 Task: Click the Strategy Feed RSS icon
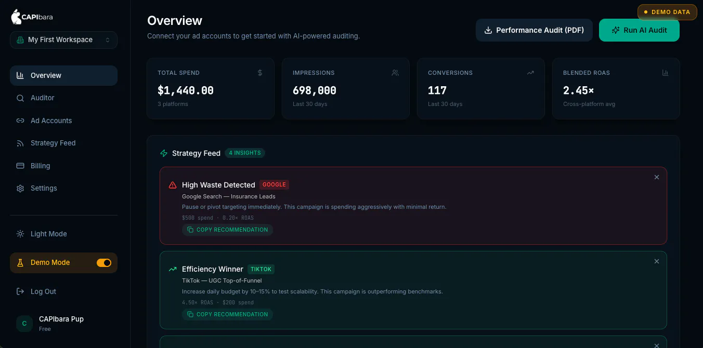20,143
